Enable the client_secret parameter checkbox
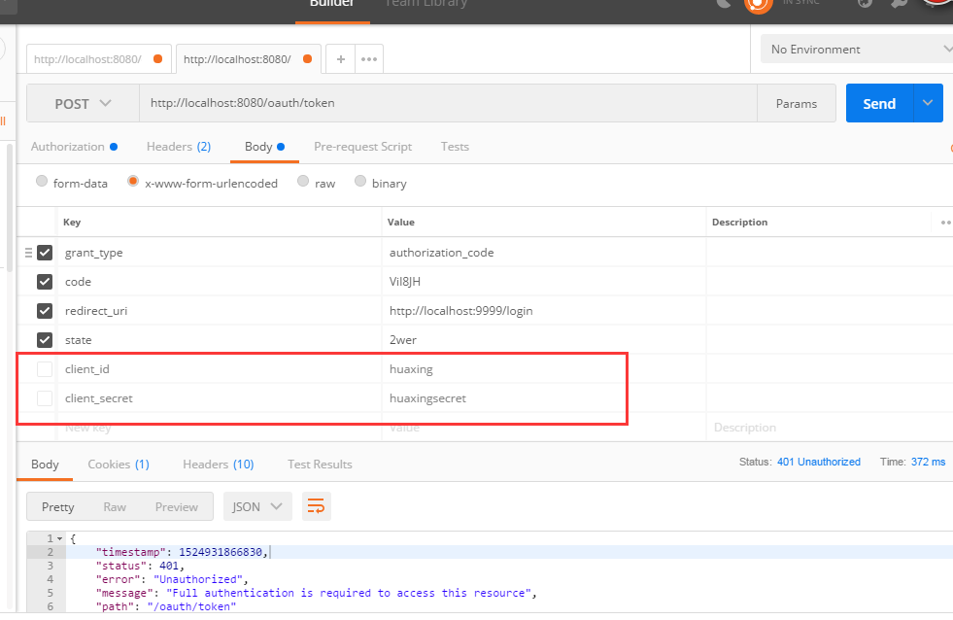The width and height of the screenshot is (953, 620). 45,398
